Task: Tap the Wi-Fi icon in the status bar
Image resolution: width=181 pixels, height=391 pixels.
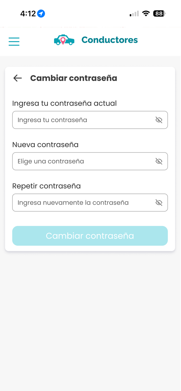Action: click(x=146, y=13)
